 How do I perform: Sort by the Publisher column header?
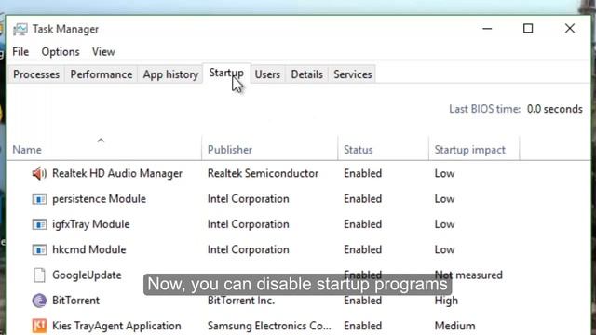click(x=230, y=150)
